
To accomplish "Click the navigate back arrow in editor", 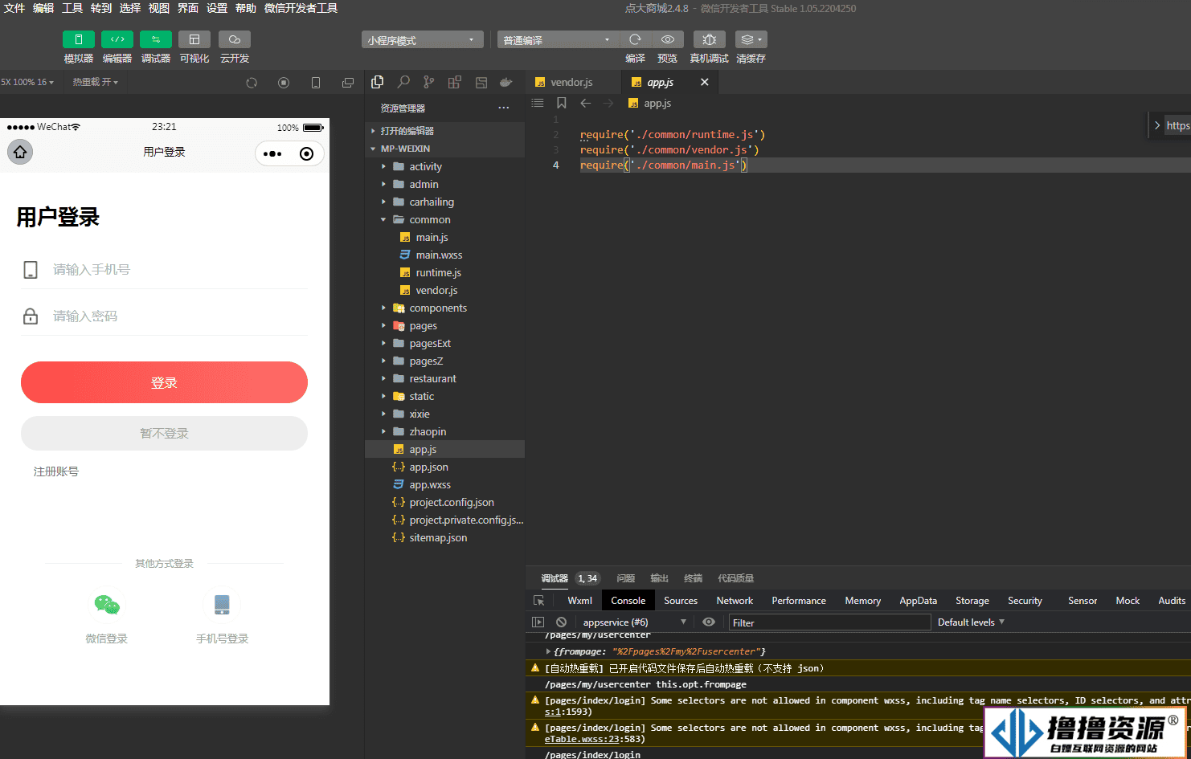I will [586, 103].
